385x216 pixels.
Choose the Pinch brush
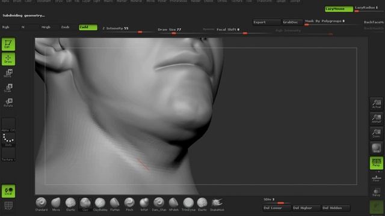[x=129, y=204]
